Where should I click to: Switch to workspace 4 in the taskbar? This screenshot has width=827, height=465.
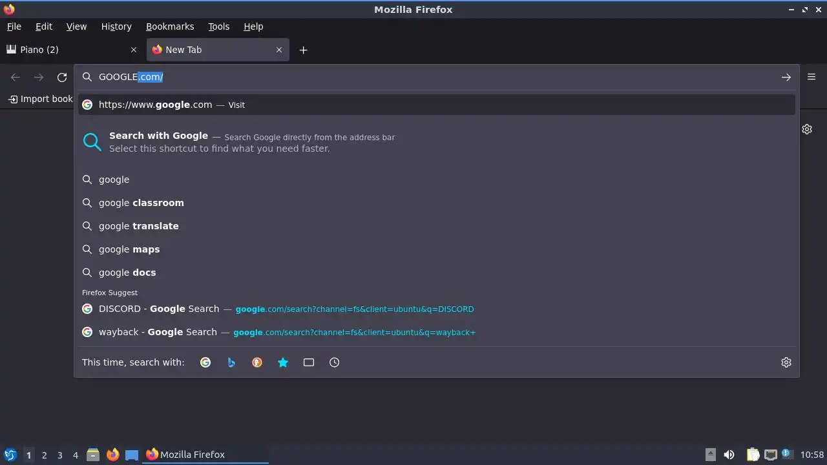(x=75, y=455)
